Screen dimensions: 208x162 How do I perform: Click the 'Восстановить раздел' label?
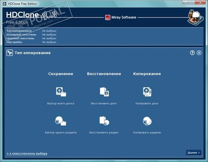coord(104,133)
